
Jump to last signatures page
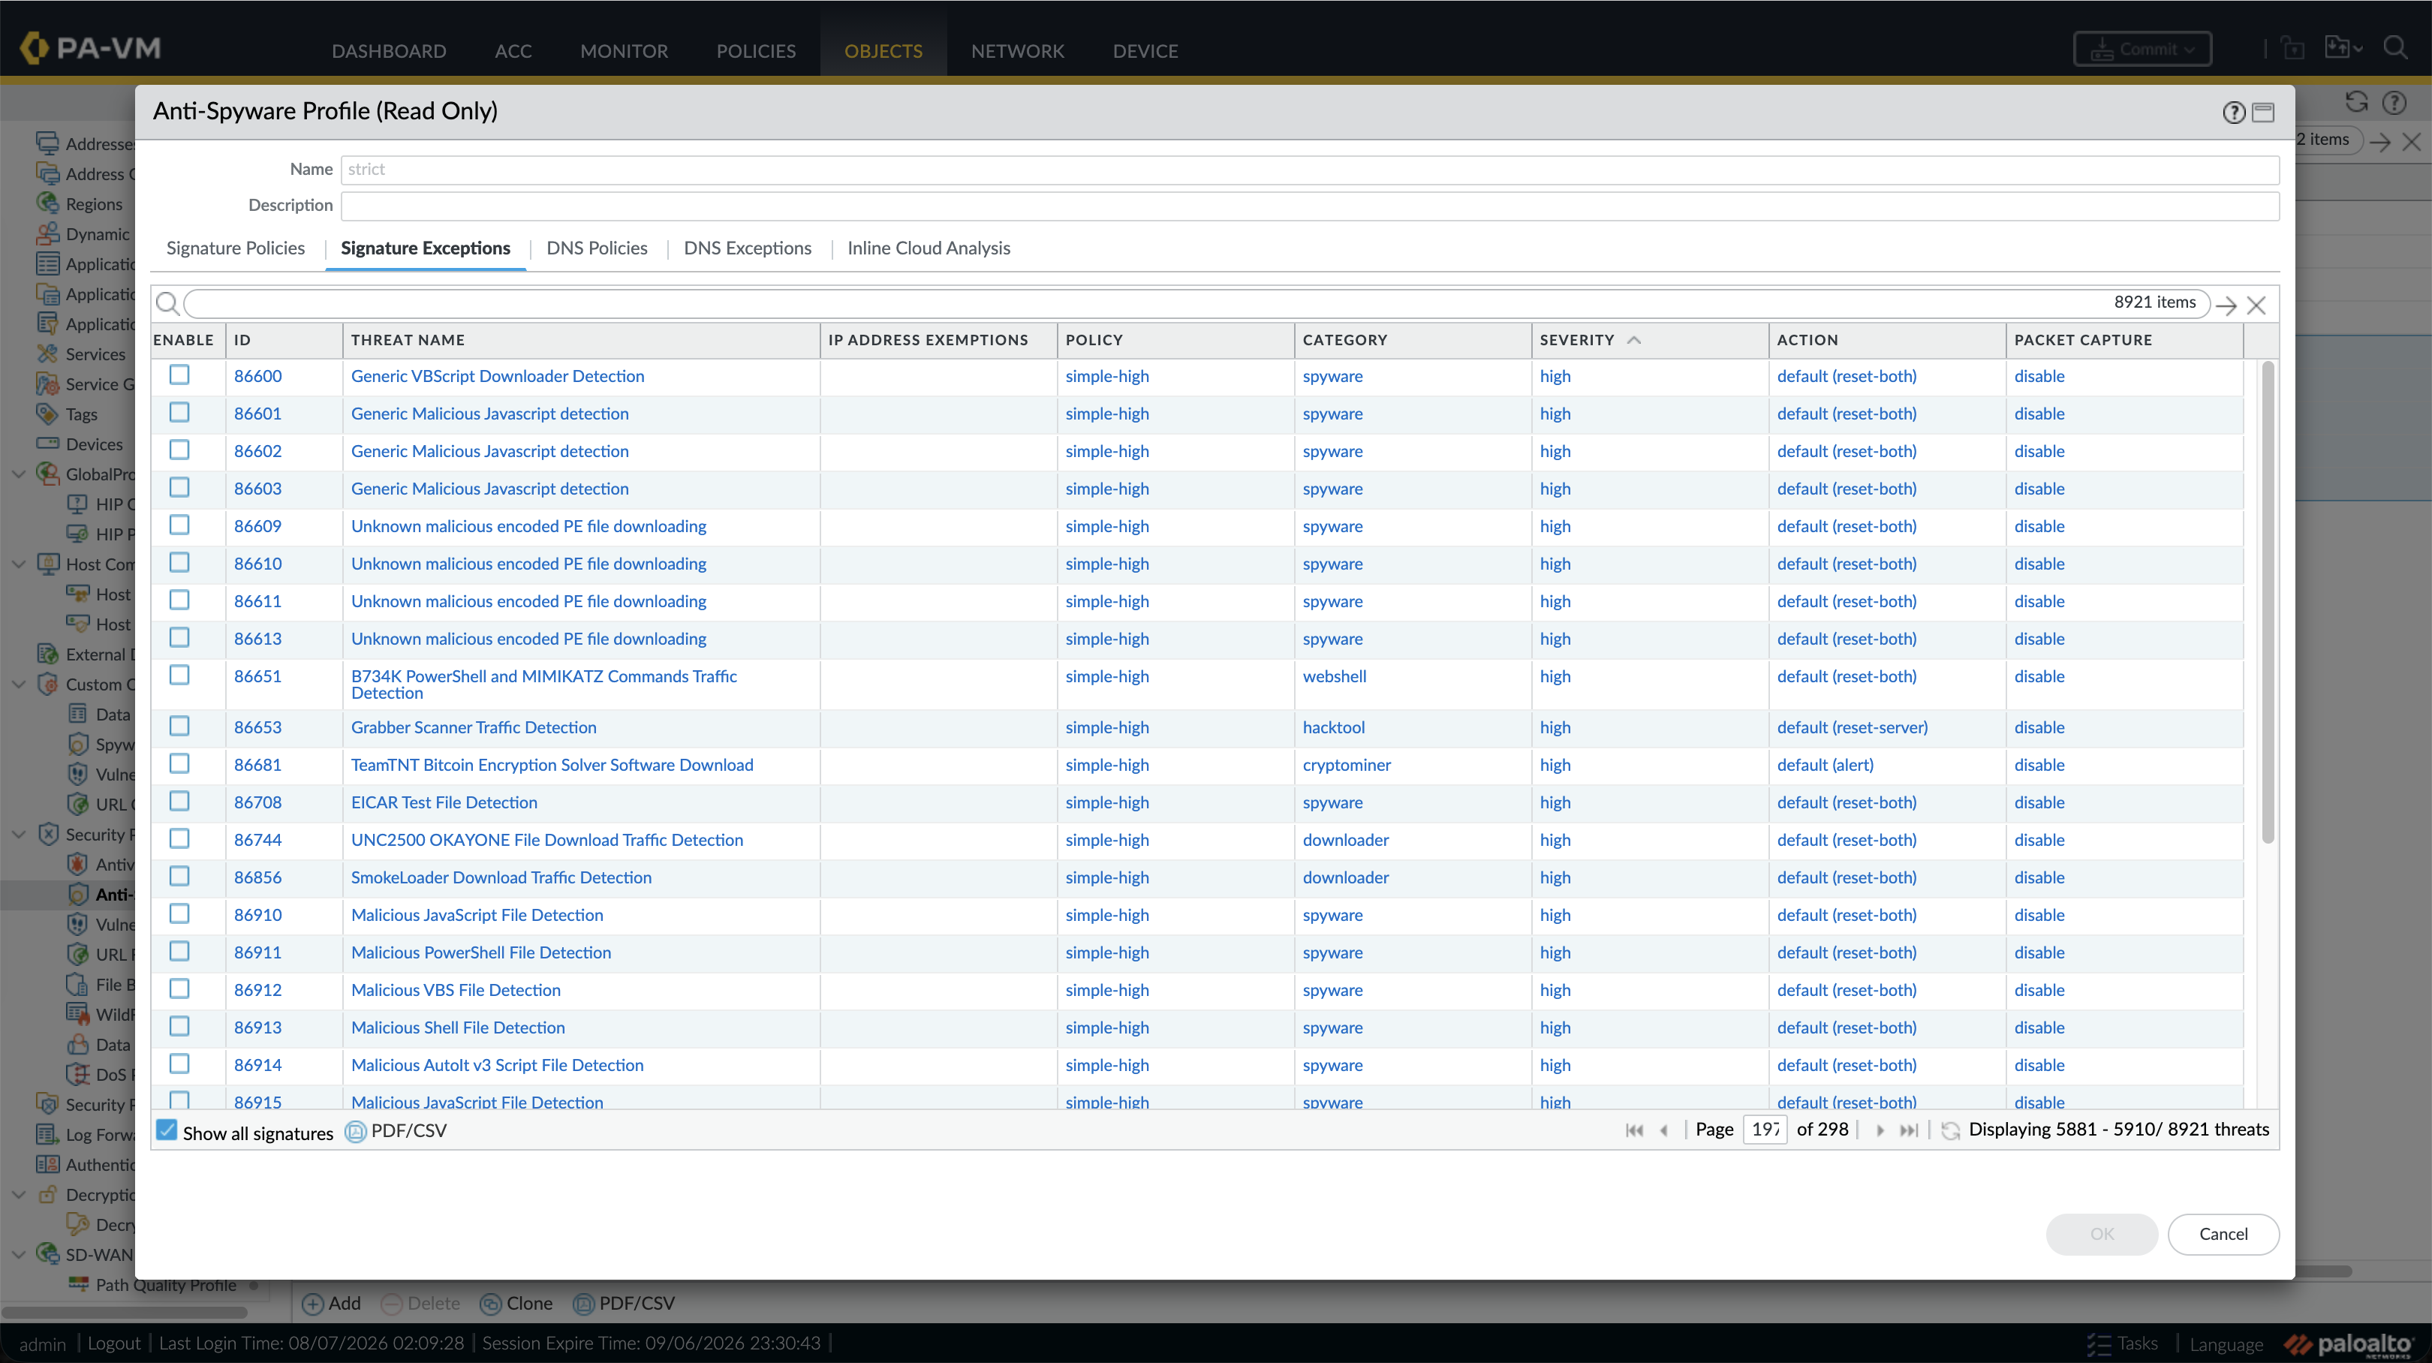(1909, 1130)
